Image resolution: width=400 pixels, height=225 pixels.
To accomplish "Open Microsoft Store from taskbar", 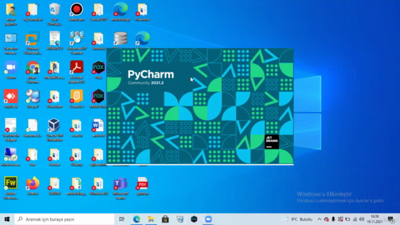I will coord(165,219).
